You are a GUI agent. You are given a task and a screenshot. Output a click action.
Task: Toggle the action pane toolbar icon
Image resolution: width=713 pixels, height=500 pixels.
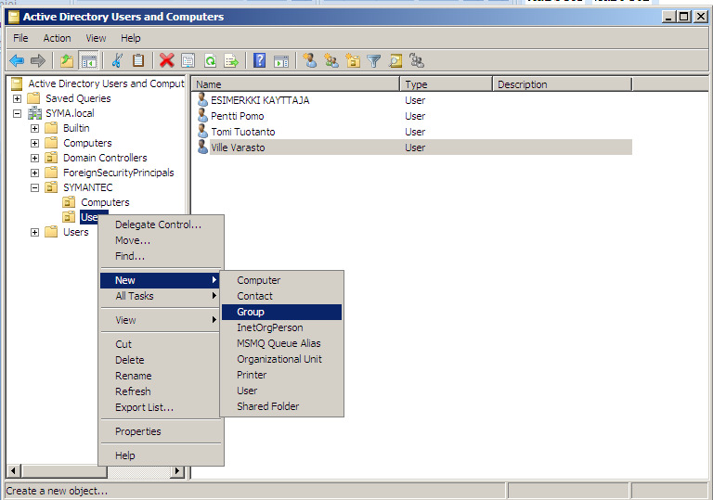281,60
